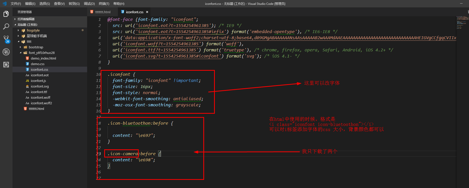
Task: Click the minimap code overview
Action: coord(462,23)
